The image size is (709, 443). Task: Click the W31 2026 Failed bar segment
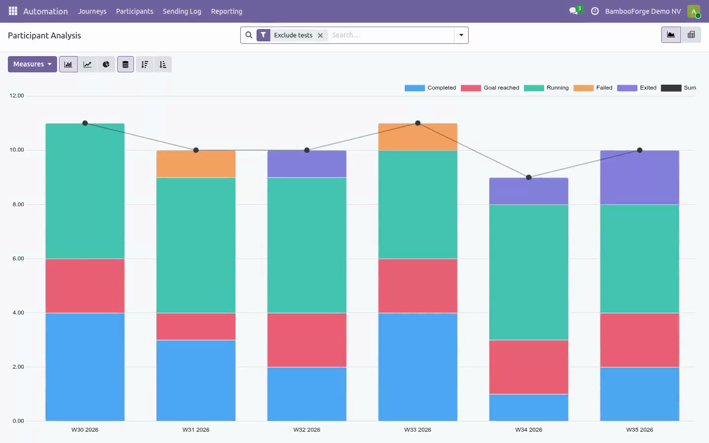(x=196, y=164)
